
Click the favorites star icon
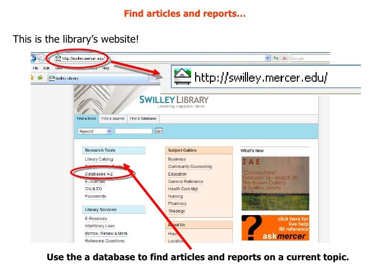tap(33, 77)
